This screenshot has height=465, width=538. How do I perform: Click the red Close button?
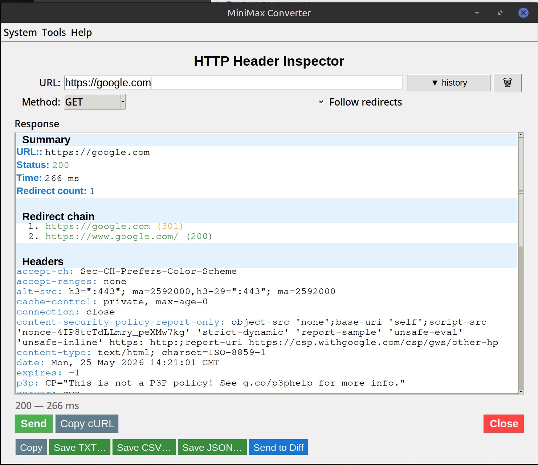click(x=504, y=424)
